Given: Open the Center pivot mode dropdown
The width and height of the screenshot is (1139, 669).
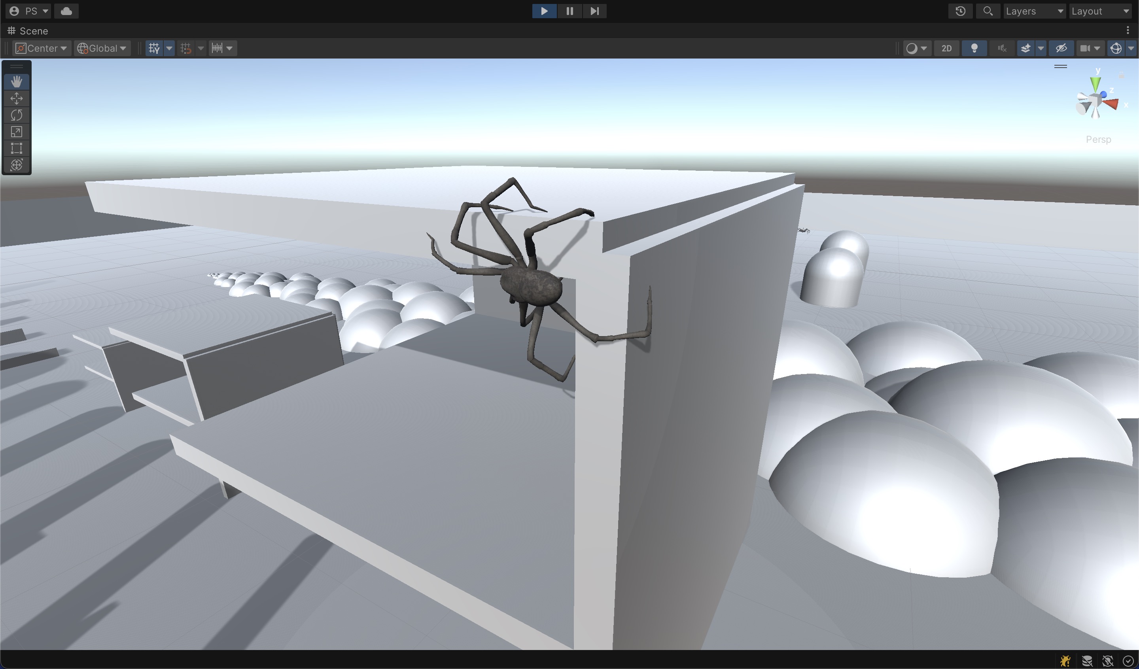Looking at the screenshot, I should click(x=42, y=48).
